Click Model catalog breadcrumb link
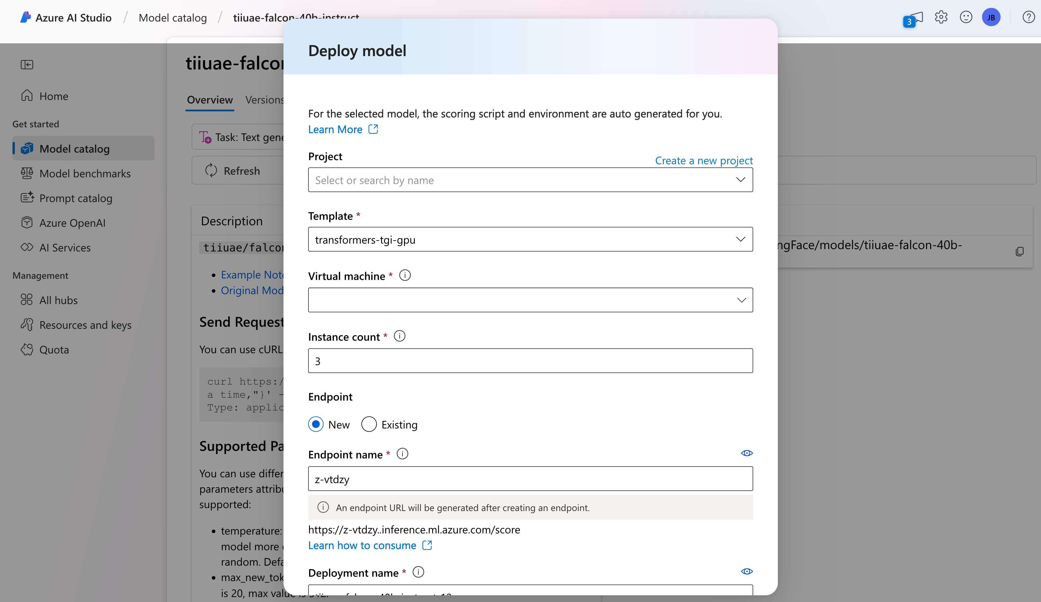This screenshot has height=602, width=1041. [173, 17]
